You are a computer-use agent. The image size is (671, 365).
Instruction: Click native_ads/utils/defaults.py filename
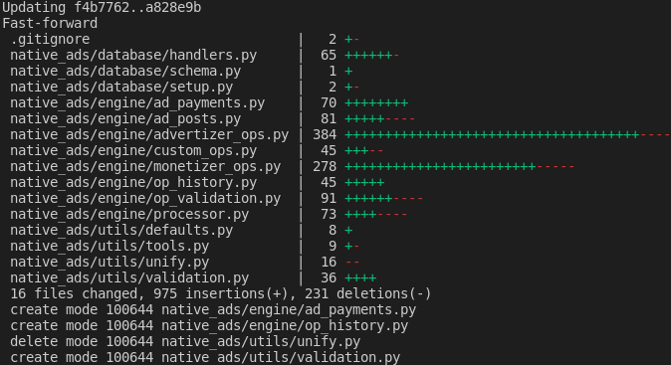[121, 231]
